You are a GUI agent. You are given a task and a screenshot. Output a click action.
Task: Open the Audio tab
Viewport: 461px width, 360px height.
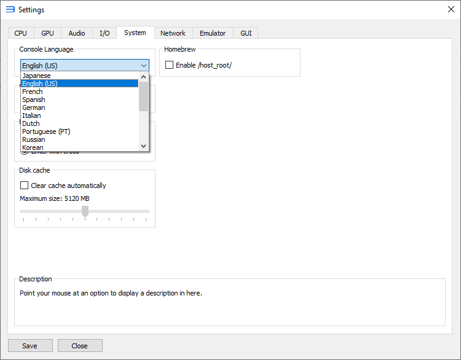tap(77, 33)
